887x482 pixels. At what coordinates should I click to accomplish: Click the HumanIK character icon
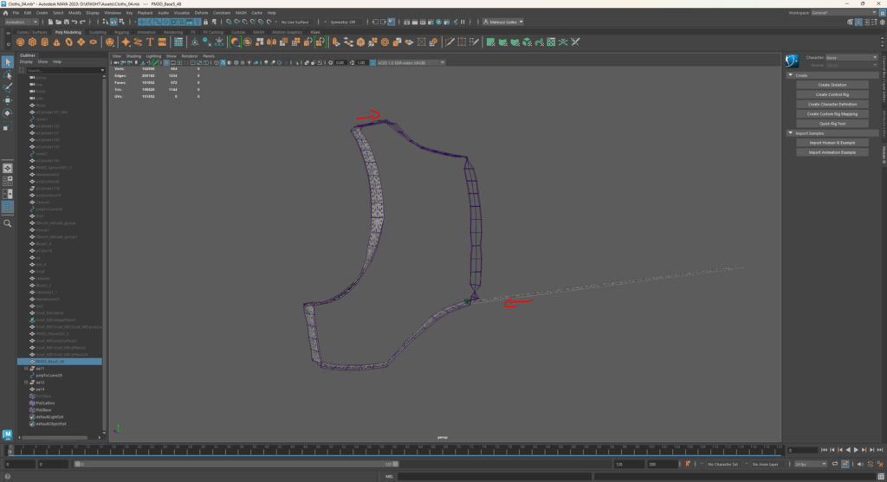coord(792,61)
